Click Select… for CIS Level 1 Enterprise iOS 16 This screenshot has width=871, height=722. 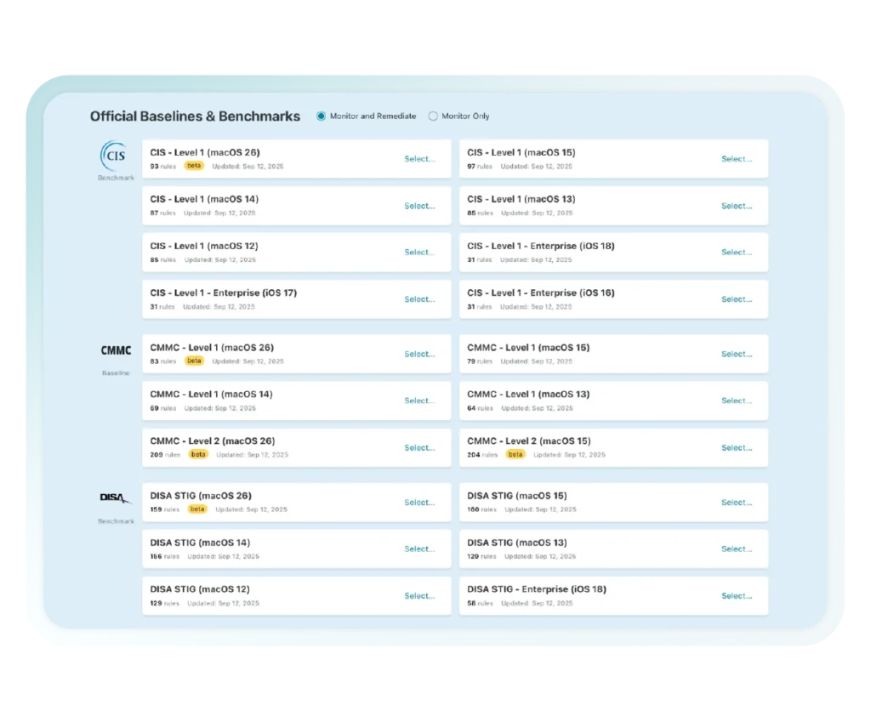tap(737, 299)
